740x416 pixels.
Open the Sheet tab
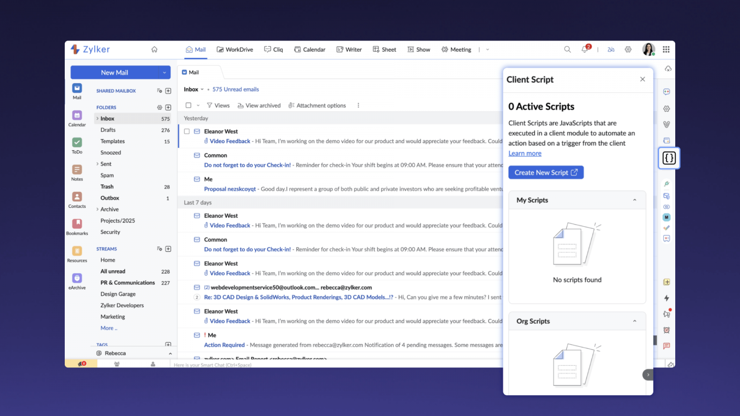(x=384, y=49)
